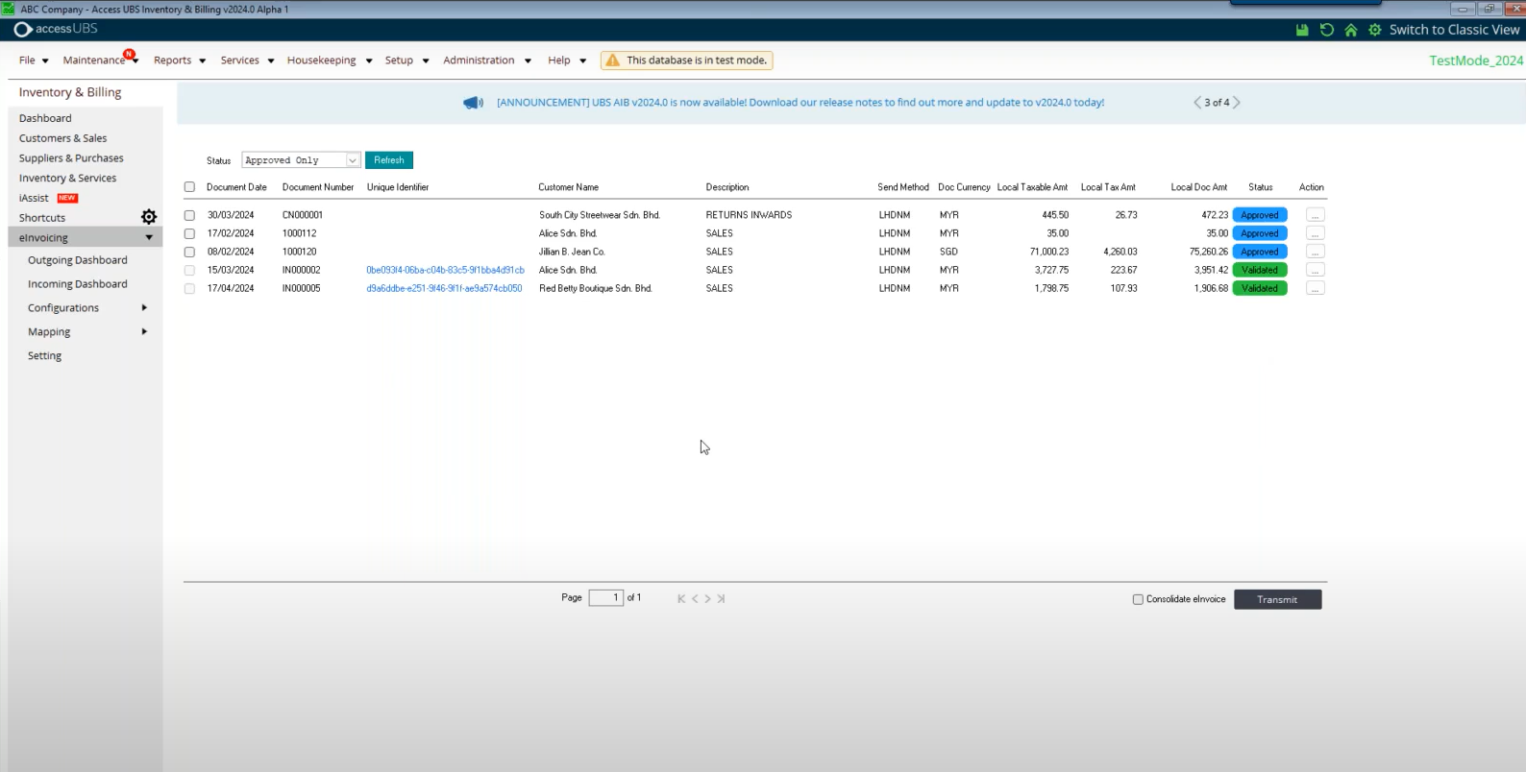This screenshot has width=1526, height=772.
Task: Show previous announcement with left chevron
Action: [1197, 103]
